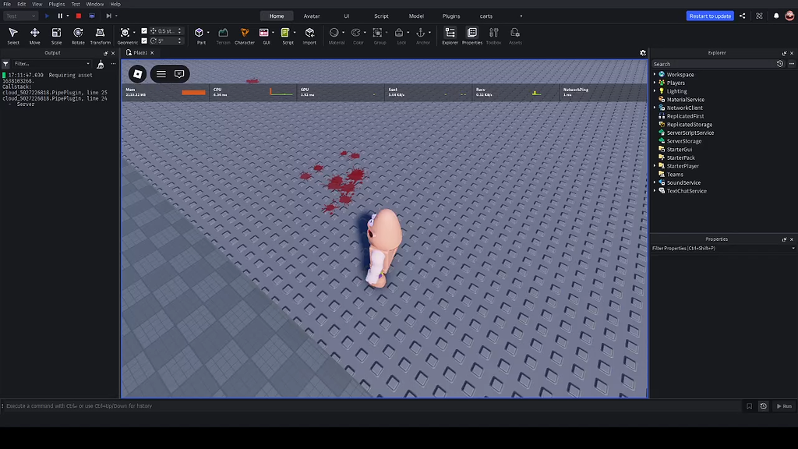
Task: Click the Anchor tool icon
Action: click(x=421, y=33)
